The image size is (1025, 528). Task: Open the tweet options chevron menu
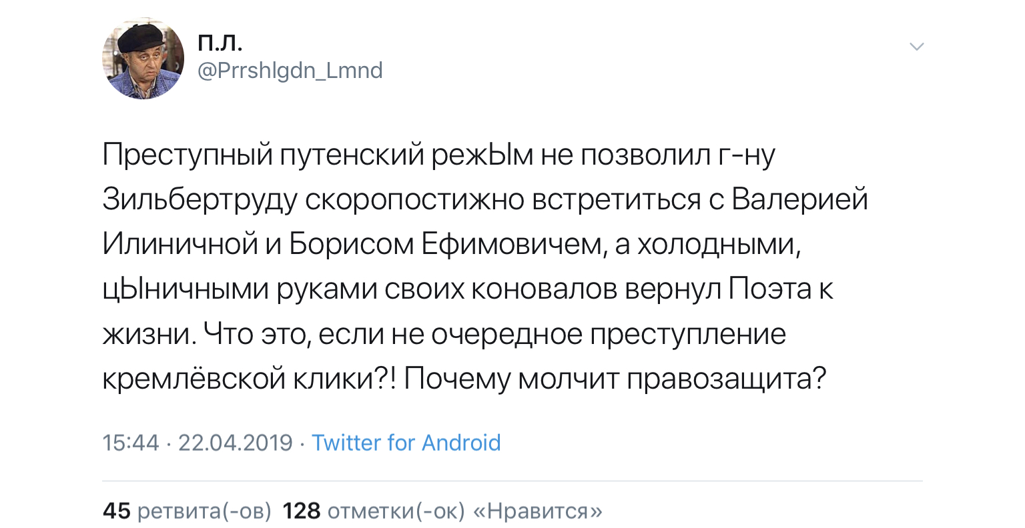(x=917, y=47)
